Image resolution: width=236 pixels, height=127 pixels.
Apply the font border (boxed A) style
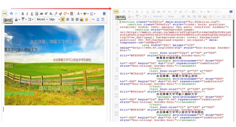36,14
